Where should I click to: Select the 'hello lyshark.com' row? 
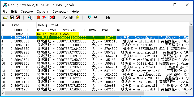(x=95, y=34)
